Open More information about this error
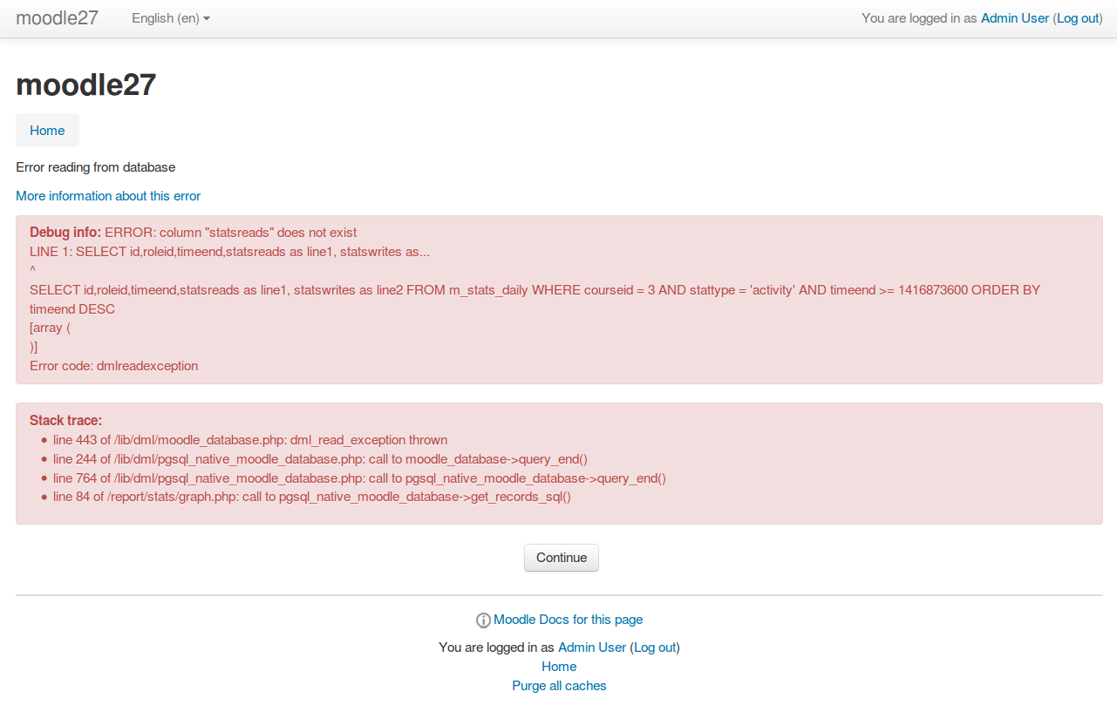The image size is (1117, 705). coord(108,196)
